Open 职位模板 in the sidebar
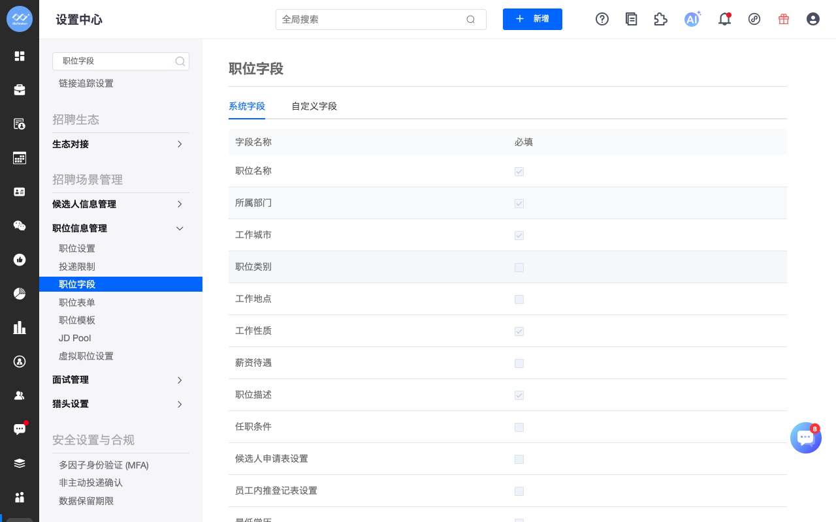 pos(77,320)
